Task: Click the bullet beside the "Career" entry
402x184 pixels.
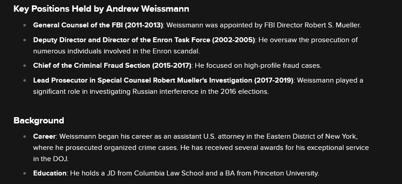Action: (x=25, y=136)
